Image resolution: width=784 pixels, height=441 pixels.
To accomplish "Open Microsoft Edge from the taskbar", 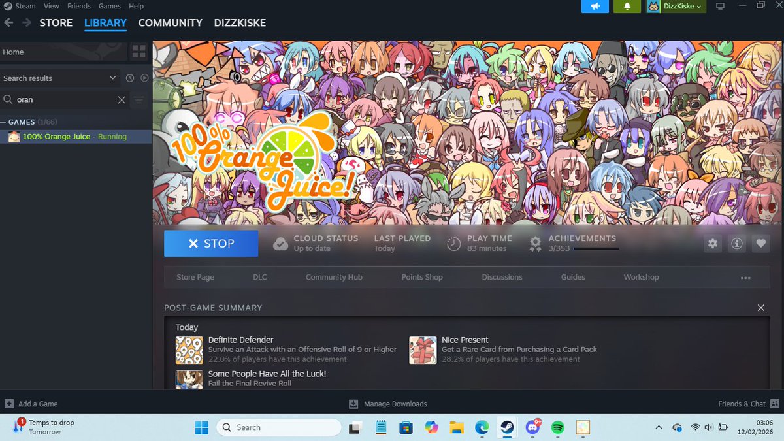I will pos(482,427).
